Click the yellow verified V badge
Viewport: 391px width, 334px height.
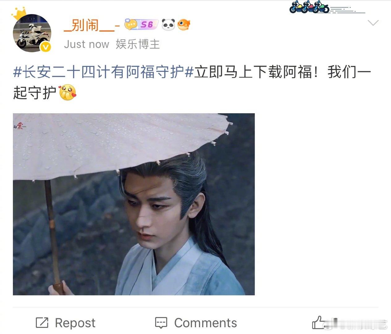click(x=46, y=47)
